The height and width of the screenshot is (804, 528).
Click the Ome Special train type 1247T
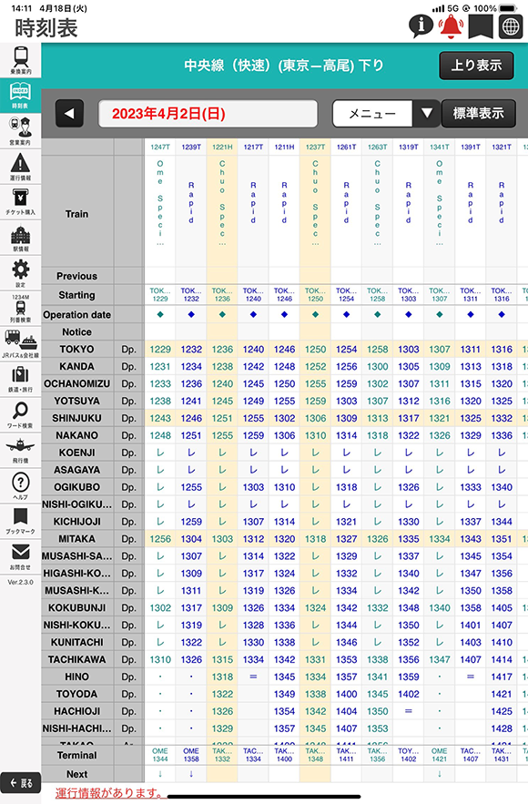tap(160, 202)
